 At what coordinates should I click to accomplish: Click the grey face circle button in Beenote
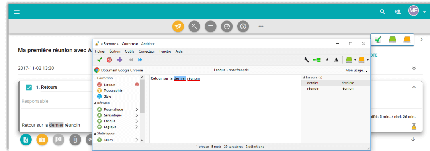[227, 26]
